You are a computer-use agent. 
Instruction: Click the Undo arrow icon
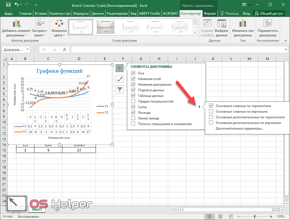[17, 5]
